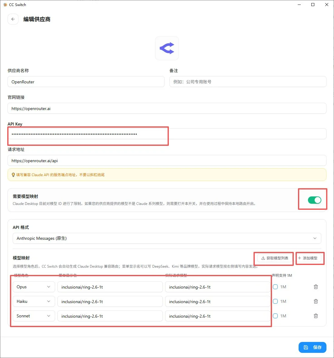Check 1M support for Sonnet row
Viewport: 334px width, 358px height.
(275, 316)
